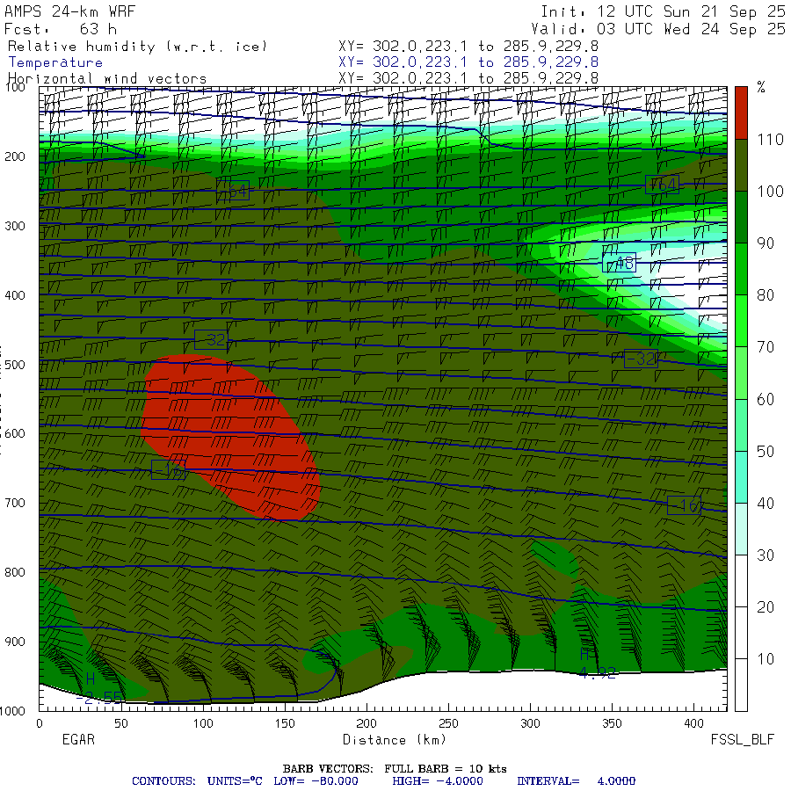Click the '1000' pressure axis label
Image resolution: width=791 pixels, height=791 pixels.
pyautogui.click(x=12, y=711)
